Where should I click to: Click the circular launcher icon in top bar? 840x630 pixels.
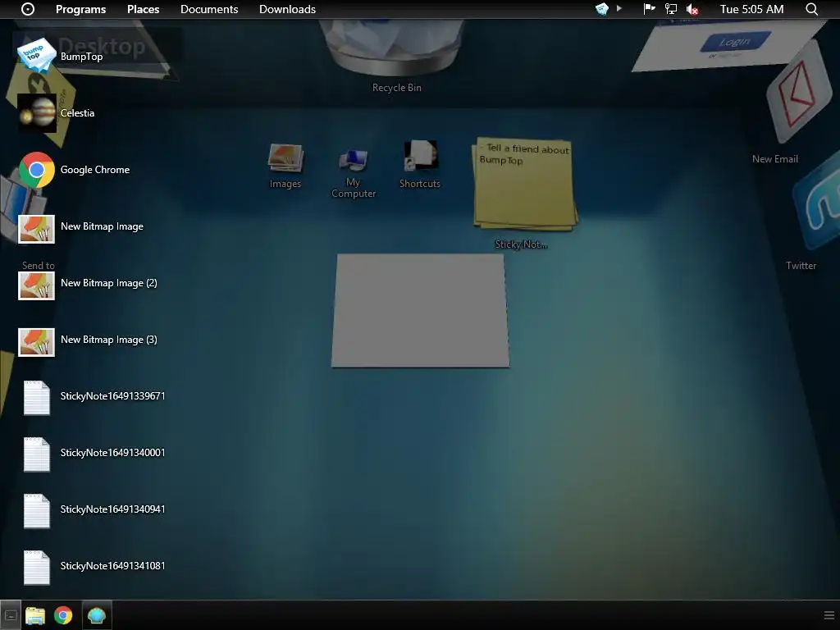click(28, 9)
